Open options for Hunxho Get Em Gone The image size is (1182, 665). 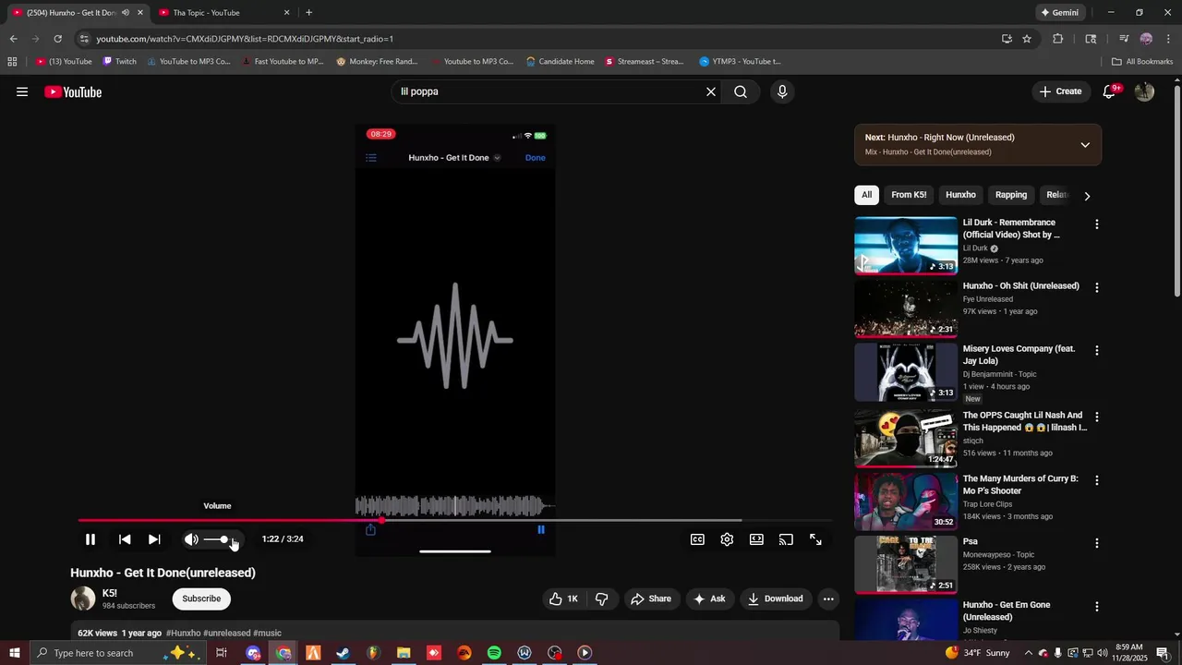[1097, 607]
